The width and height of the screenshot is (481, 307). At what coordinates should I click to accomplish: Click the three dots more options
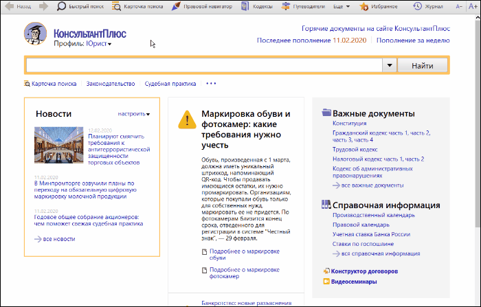pos(211,83)
